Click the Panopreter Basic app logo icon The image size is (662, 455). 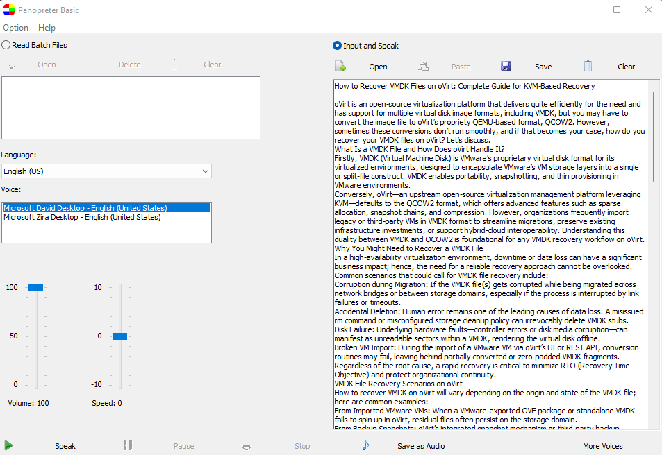(x=9, y=10)
